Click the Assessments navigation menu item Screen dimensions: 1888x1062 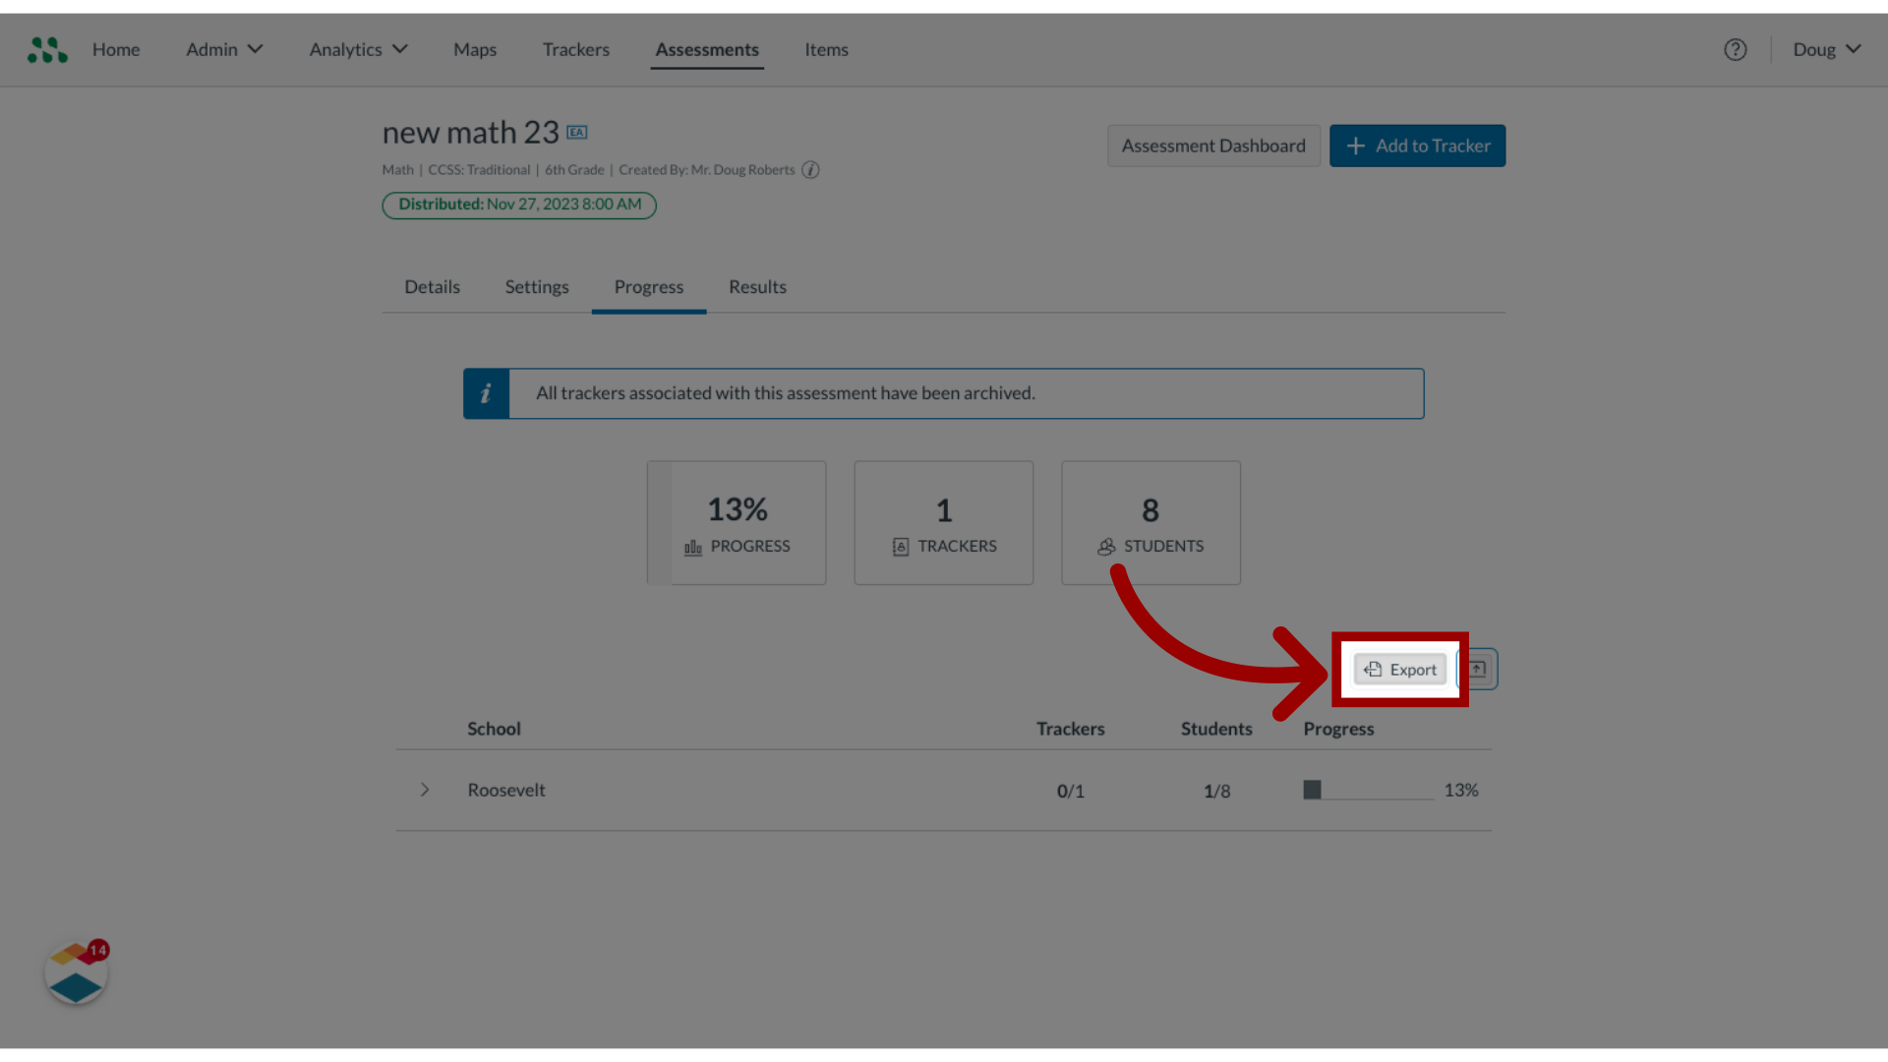(x=707, y=49)
